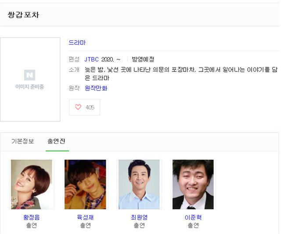Screen dimensions: 281x234
Task: Click the 방영예정 status text
Action: (143, 59)
